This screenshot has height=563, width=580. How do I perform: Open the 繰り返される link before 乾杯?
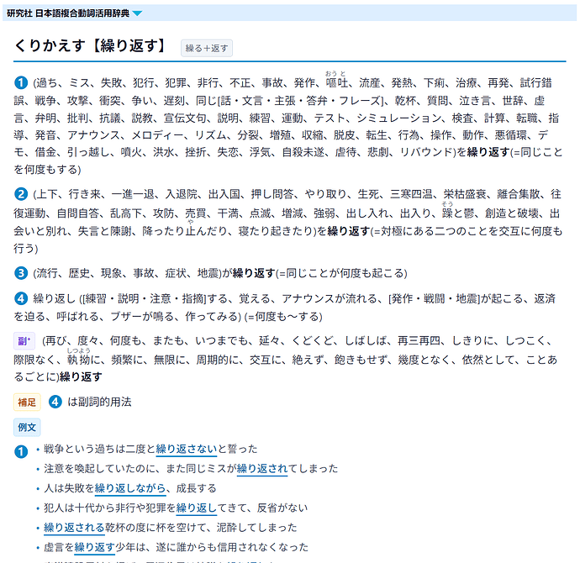(x=74, y=528)
